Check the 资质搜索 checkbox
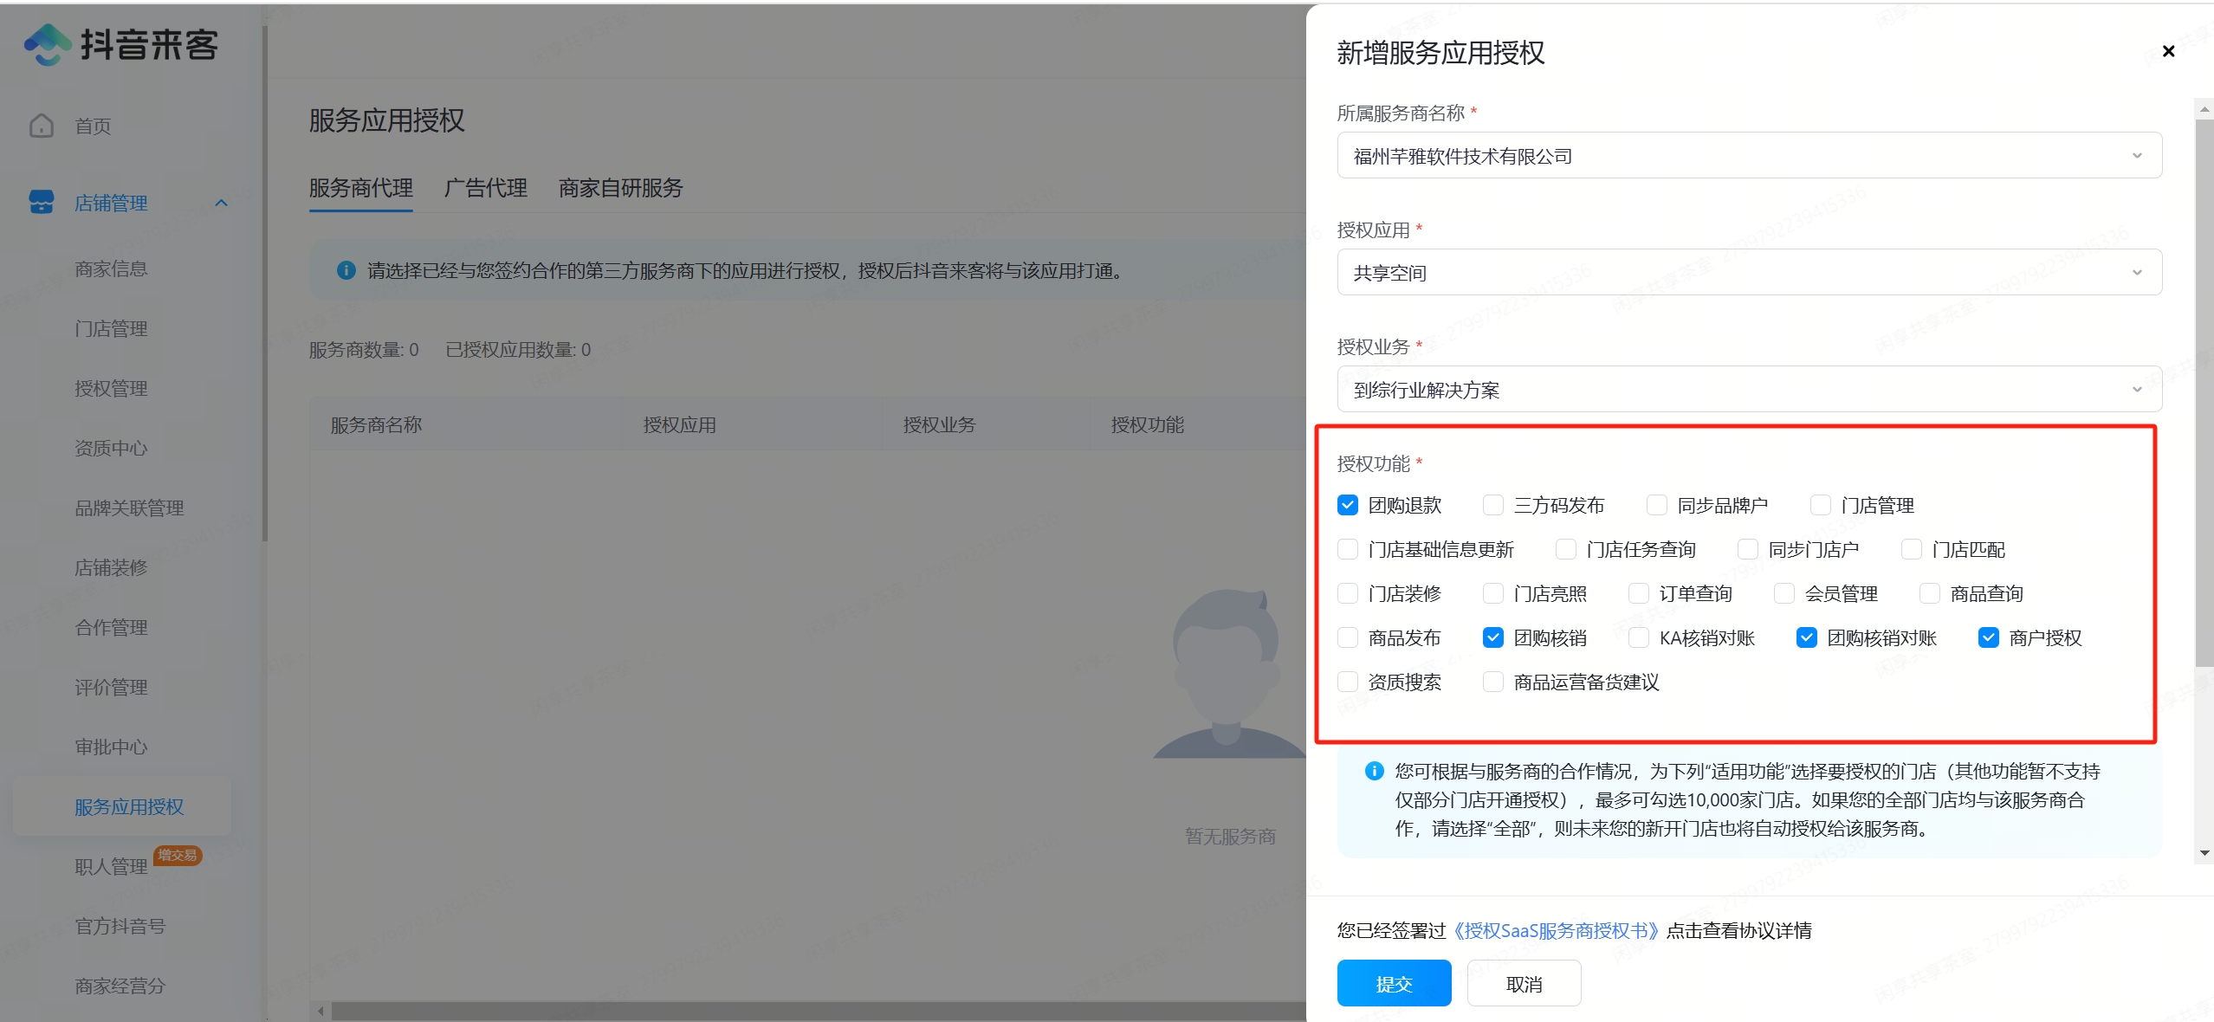This screenshot has height=1022, width=2214. tap(1348, 682)
